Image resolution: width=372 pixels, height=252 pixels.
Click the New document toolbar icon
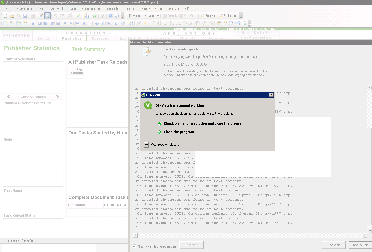(6, 16)
